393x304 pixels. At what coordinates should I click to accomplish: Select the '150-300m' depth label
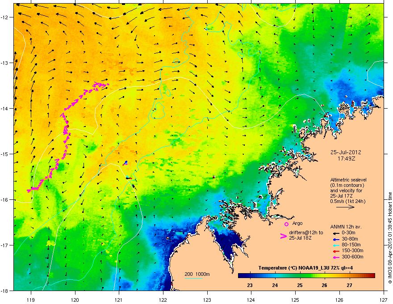coord(352,250)
